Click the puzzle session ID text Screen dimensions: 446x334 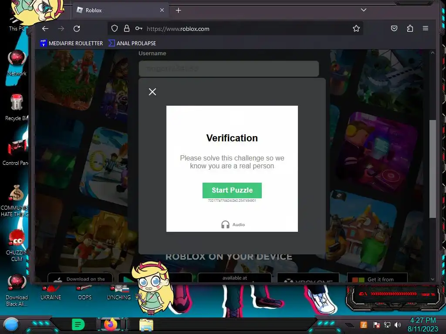coord(232,200)
